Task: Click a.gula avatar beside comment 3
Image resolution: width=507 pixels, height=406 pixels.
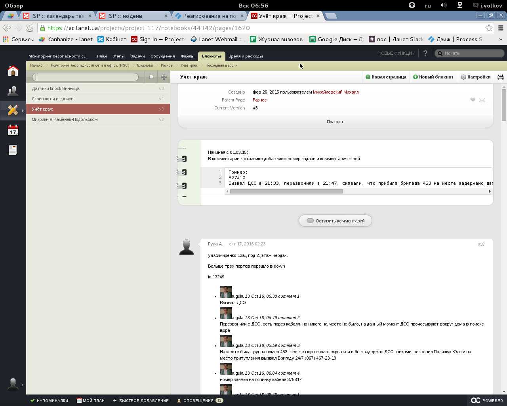Action: (226, 341)
